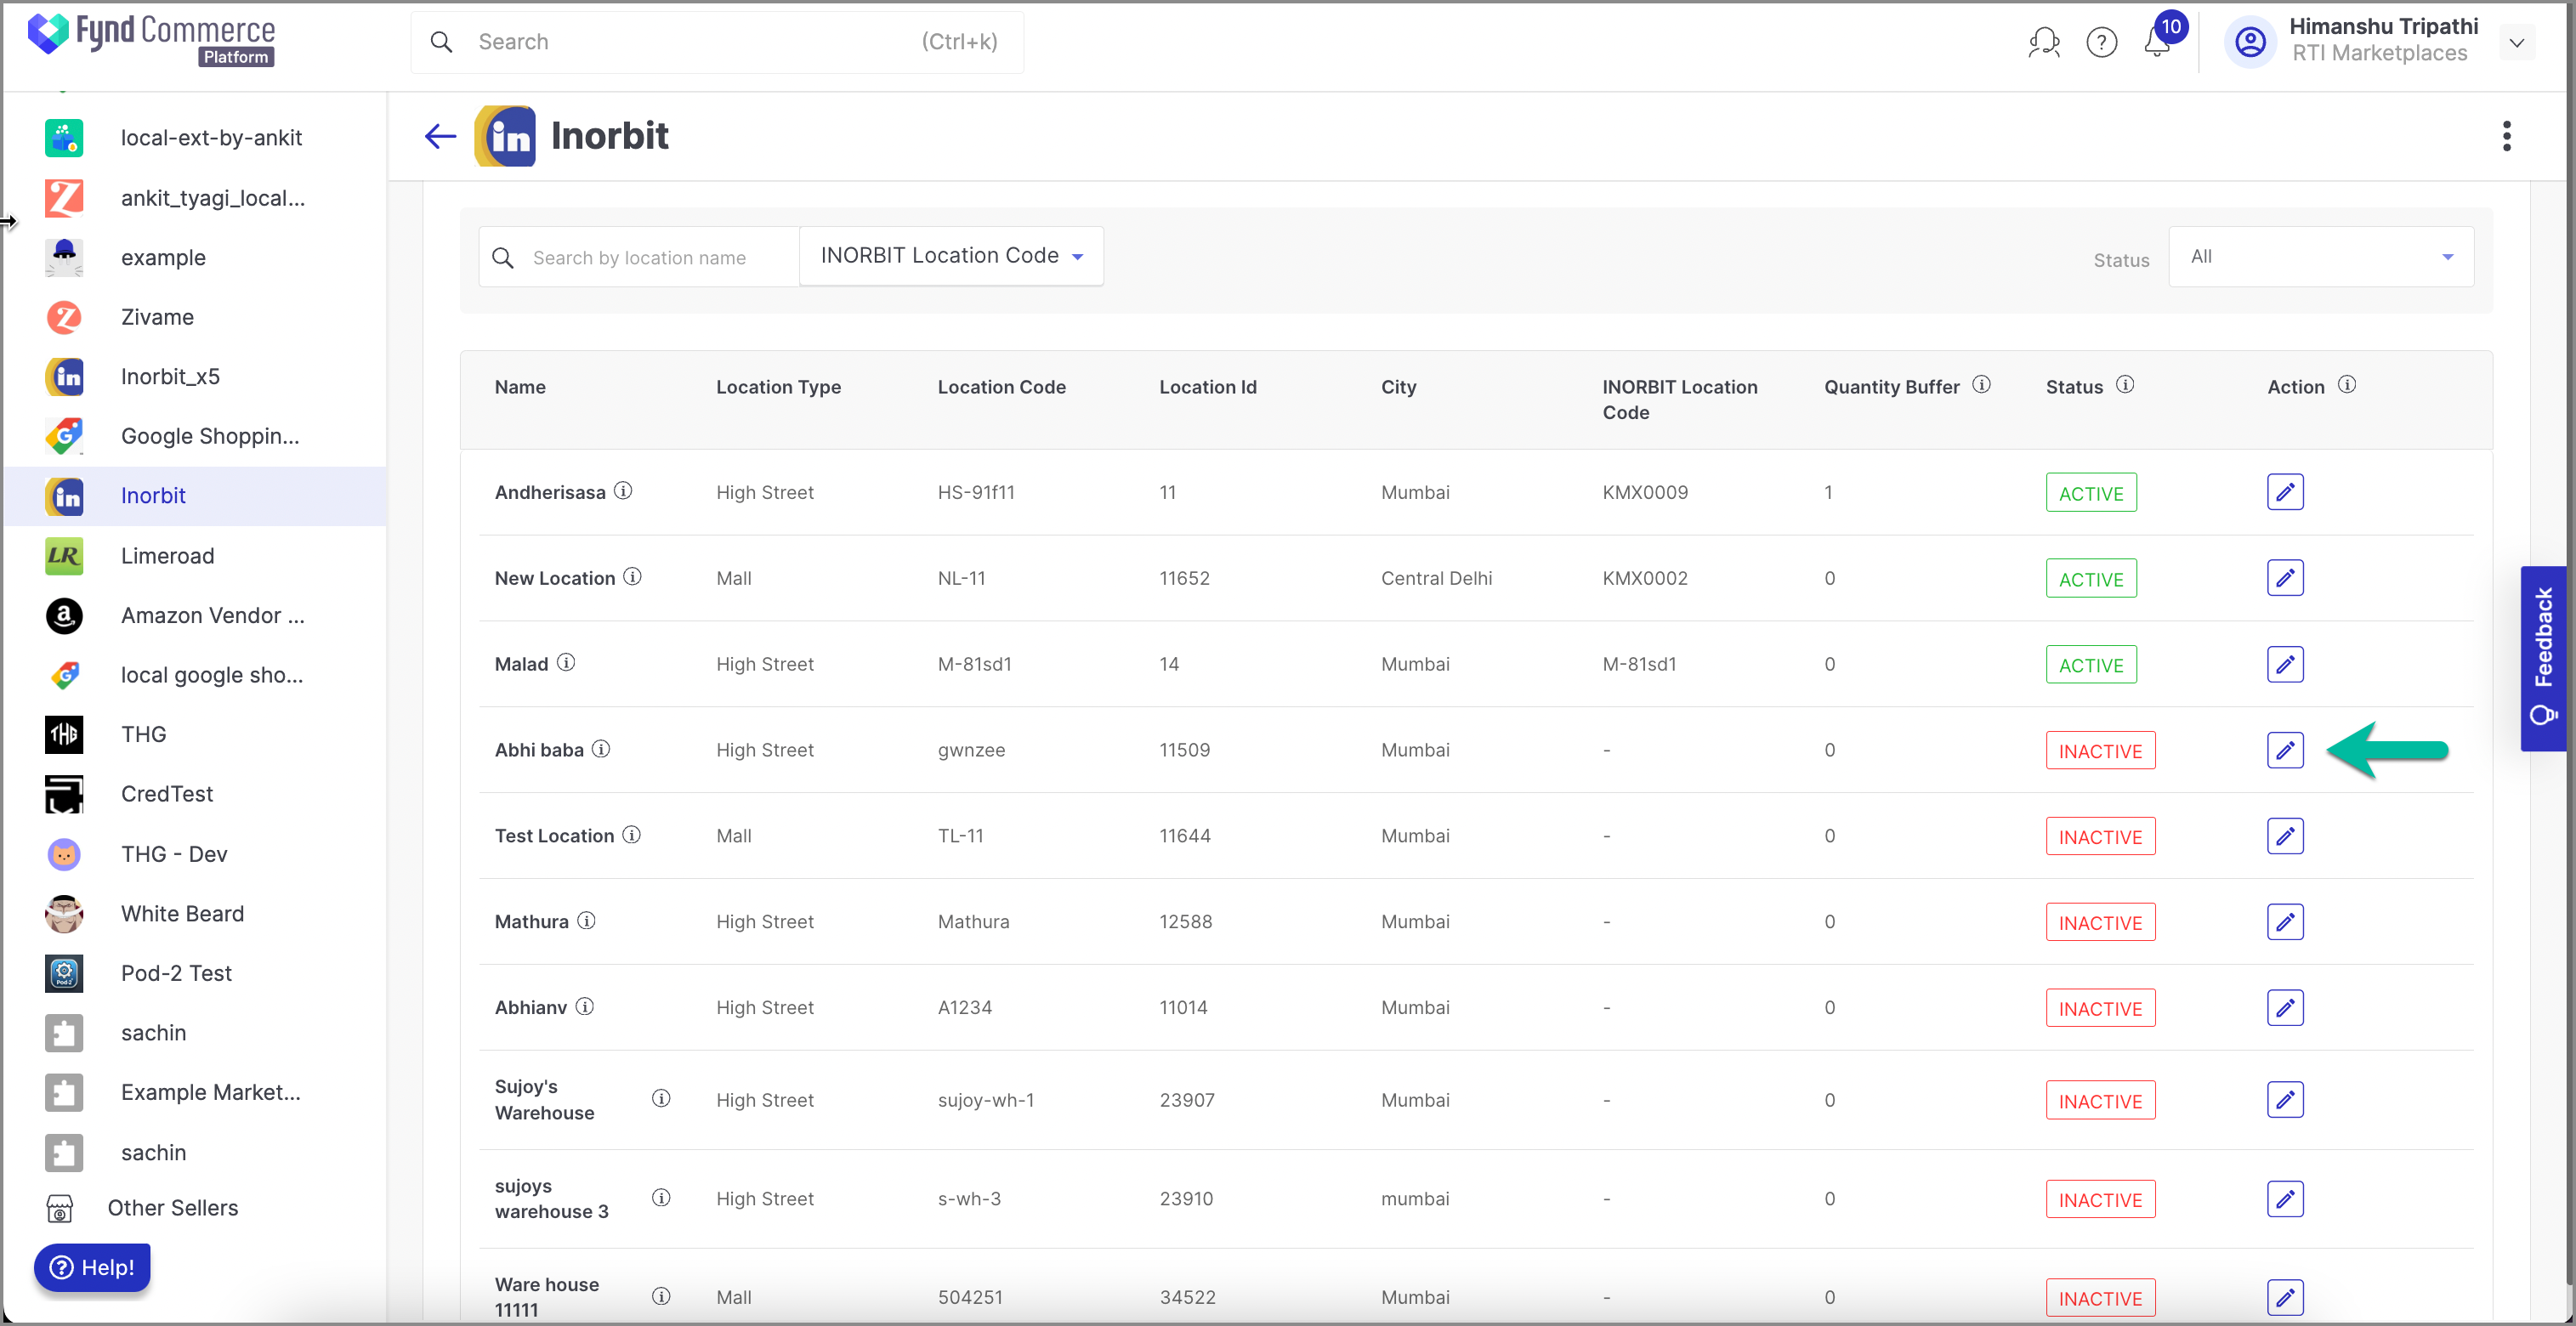Edit the Mathura location
The height and width of the screenshot is (1326, 2576).
coord(2285,922)
